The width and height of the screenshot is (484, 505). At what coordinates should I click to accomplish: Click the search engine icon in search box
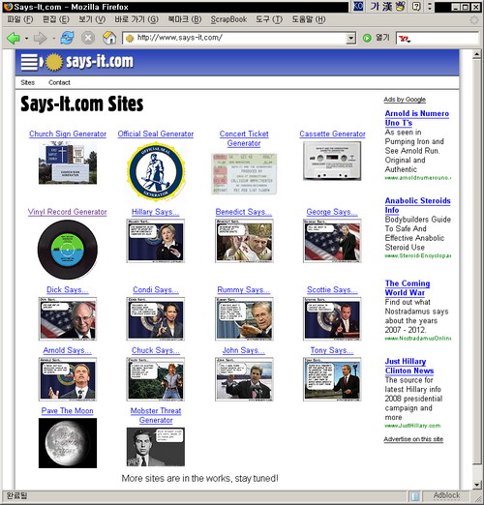(404, 39)
